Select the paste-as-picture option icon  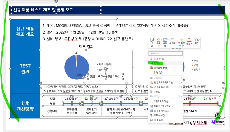161,72
